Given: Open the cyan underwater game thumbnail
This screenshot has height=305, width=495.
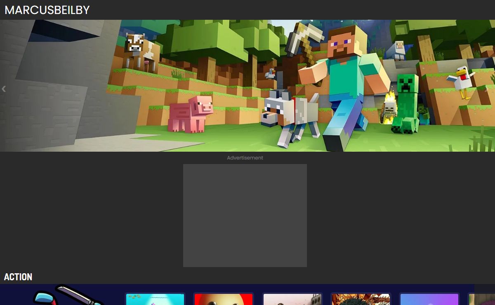Looking at the screenshot, I should (155, 299).
